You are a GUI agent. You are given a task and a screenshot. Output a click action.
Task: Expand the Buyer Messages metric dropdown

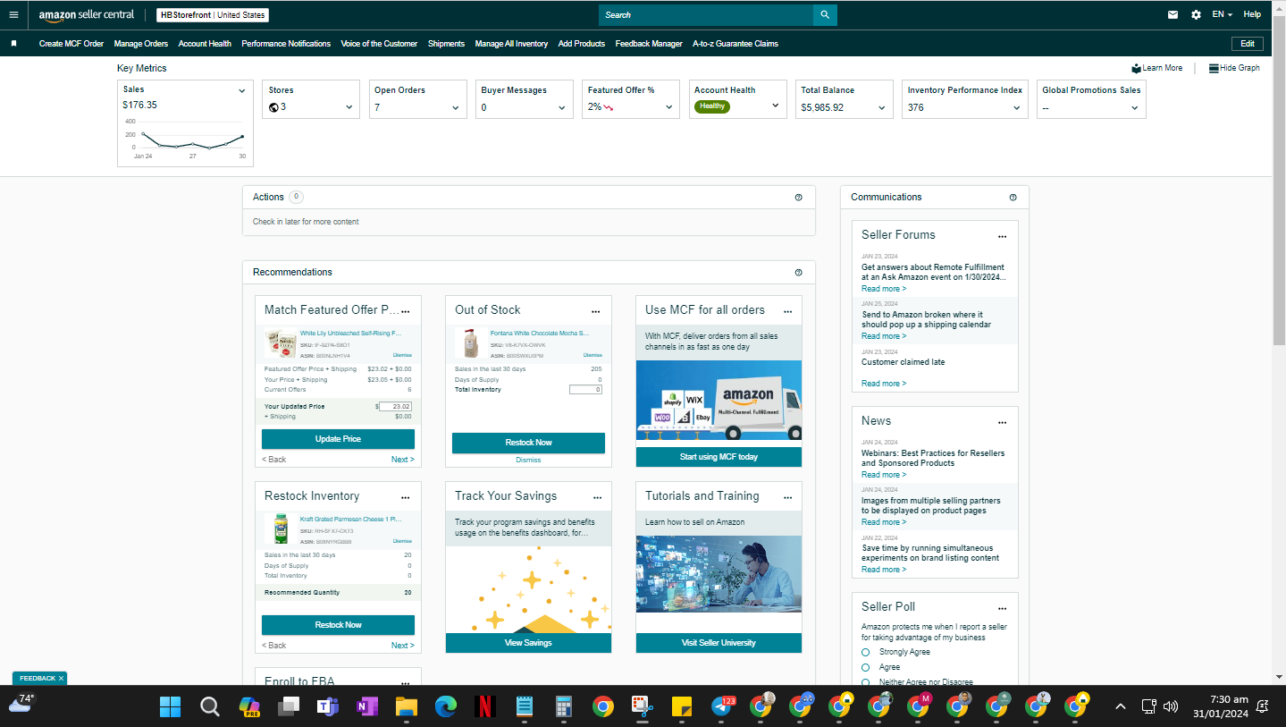(x=562, y=108)
